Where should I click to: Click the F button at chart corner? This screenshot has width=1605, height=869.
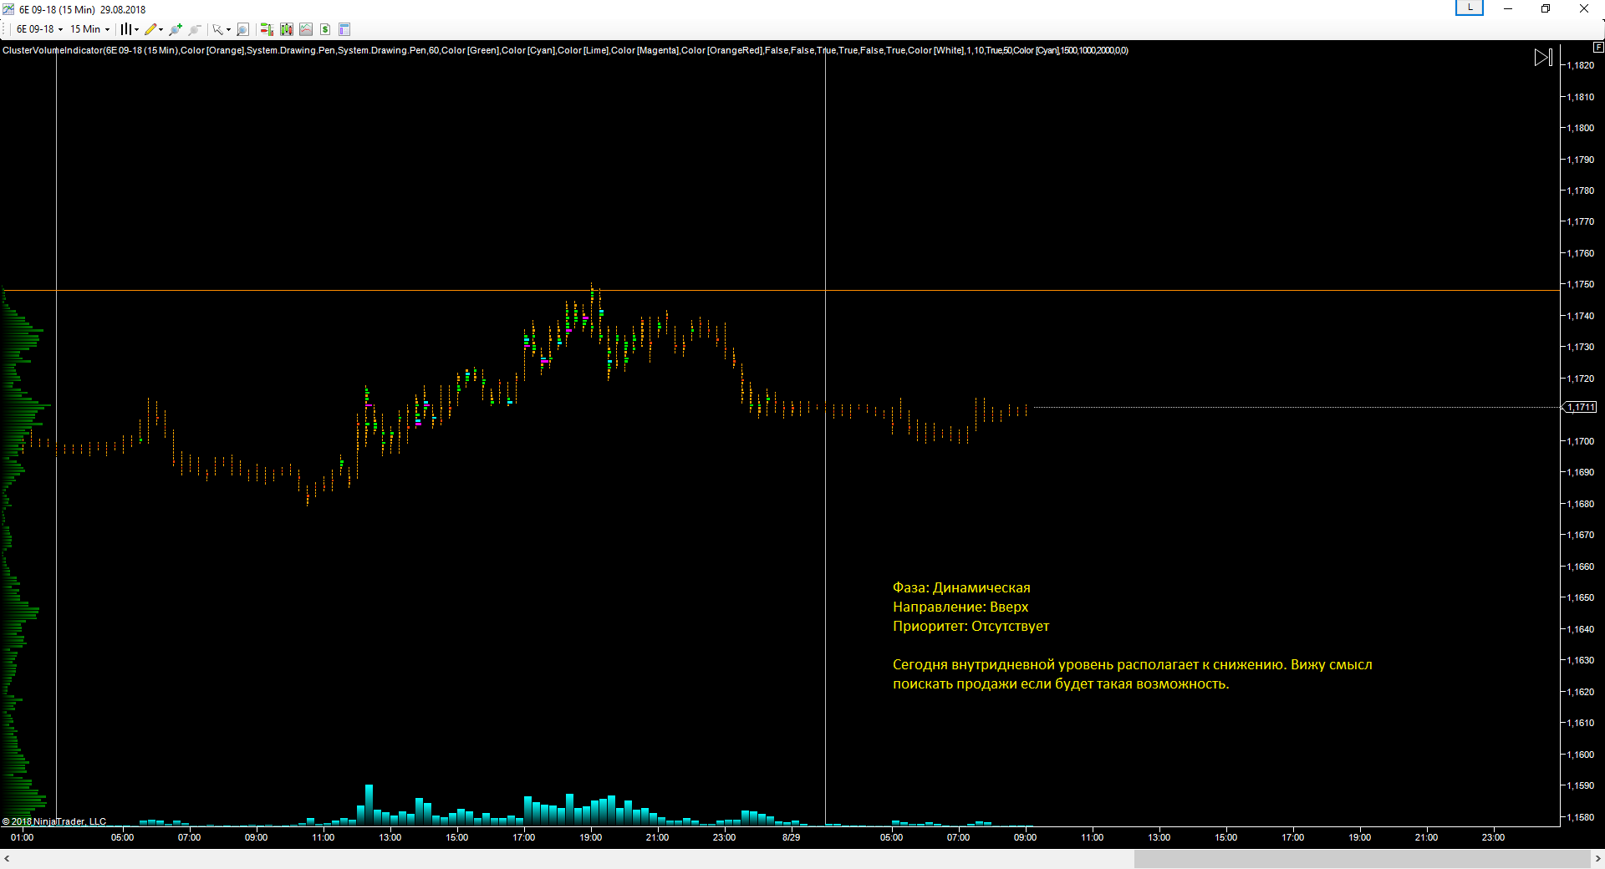tap(1598, 48)
